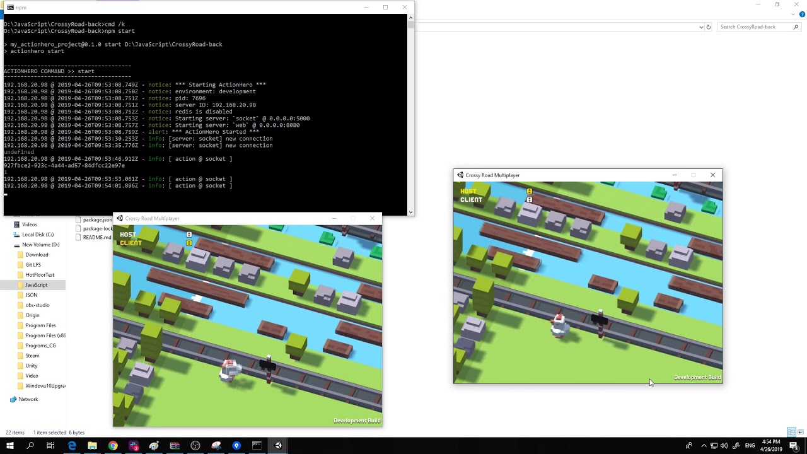Click the npm console scrollbar up arrow
The width and height of the screenshot is (807, 454).
[411, 18]
